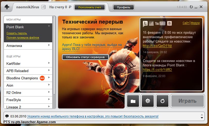This screenshot has height=126, width=209.
Task: Open the mobile phone number security notice link
Action: 93,116
